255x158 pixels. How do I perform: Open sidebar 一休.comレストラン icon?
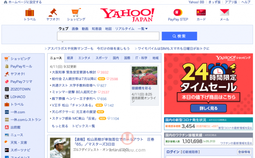[x=7, y=120]
